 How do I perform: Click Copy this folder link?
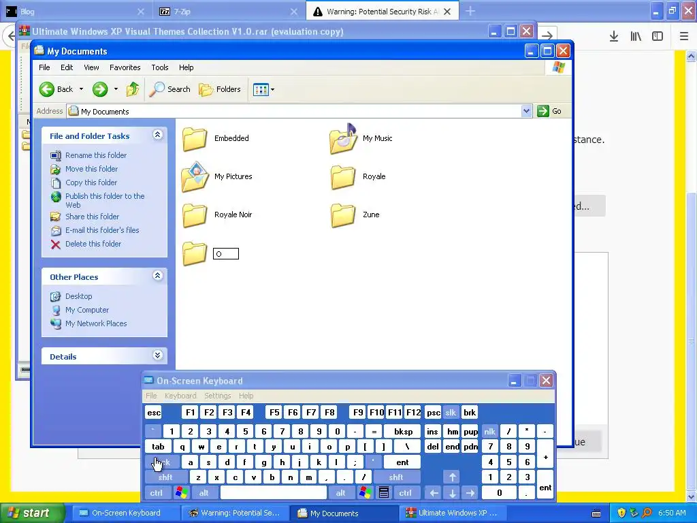click(91, 183)
